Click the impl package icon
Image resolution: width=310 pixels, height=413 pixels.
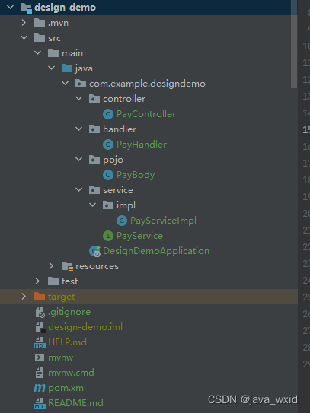click(x=108, y=205)
